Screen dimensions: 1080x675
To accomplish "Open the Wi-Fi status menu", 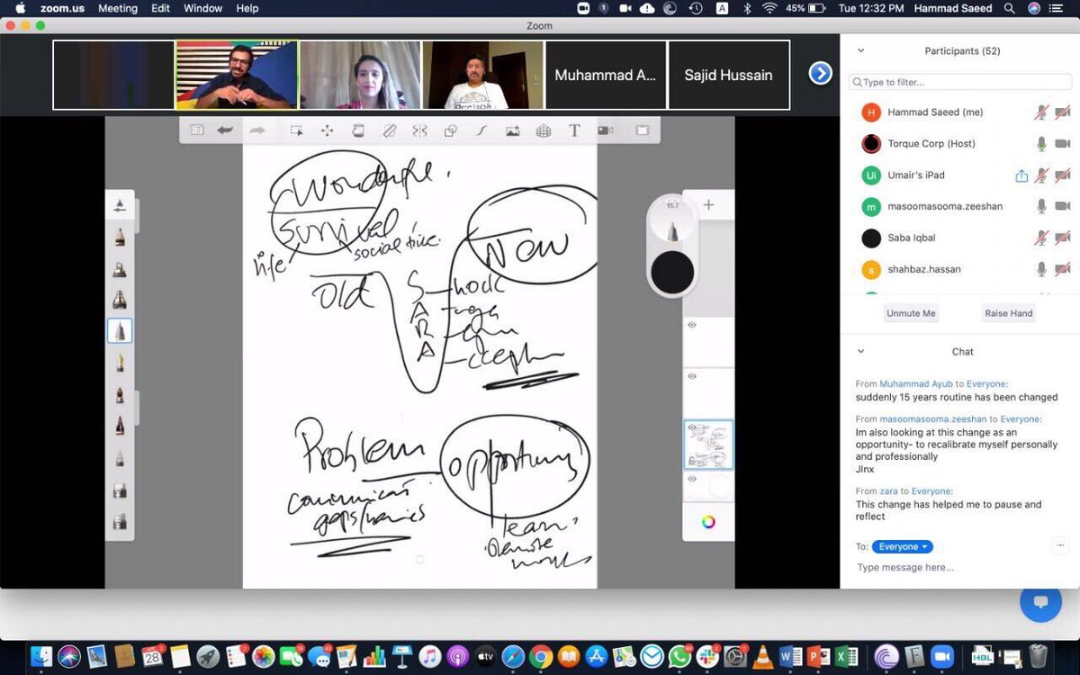I will pyautogui.click(x=769, y=8).
